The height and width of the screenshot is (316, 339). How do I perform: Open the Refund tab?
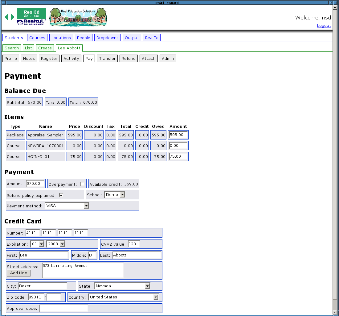tap(129, 58)
